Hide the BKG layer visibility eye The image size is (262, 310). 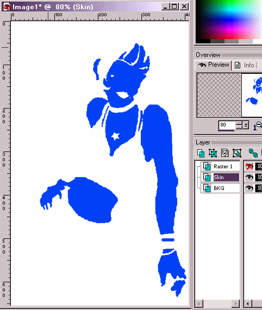(249, 188)
